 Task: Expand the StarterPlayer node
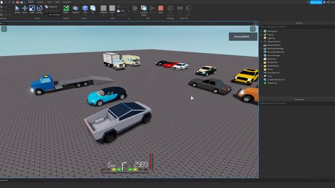tap(262, 66)
